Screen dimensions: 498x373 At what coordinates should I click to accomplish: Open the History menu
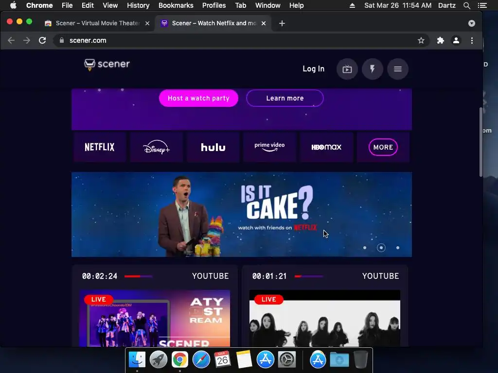point(138,5)
